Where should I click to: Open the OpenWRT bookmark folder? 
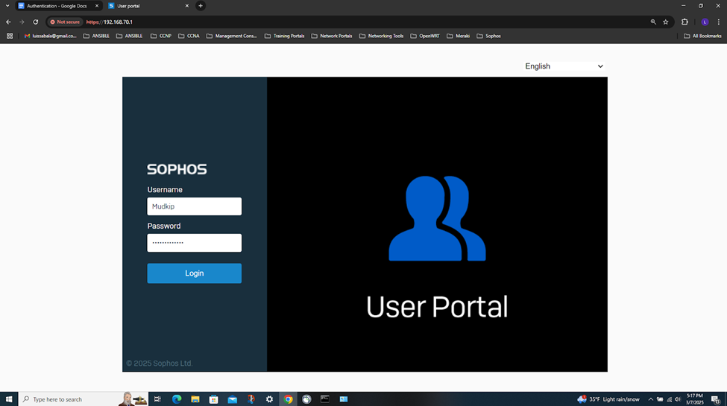[x=425, y=36]
